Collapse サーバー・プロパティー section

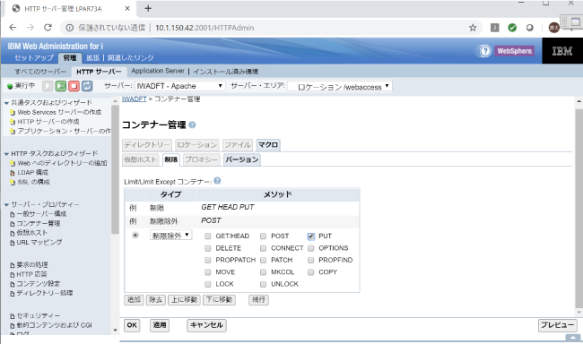pos(6,204)
